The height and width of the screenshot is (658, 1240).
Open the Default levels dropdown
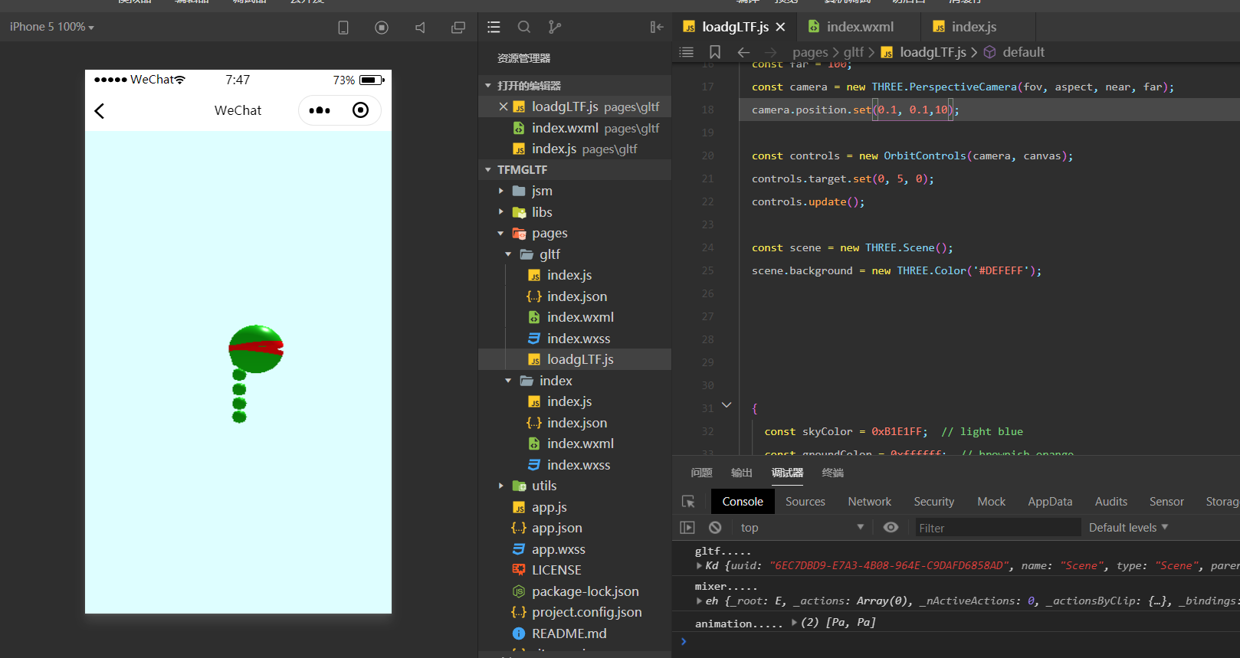[x=1128, y=528]
